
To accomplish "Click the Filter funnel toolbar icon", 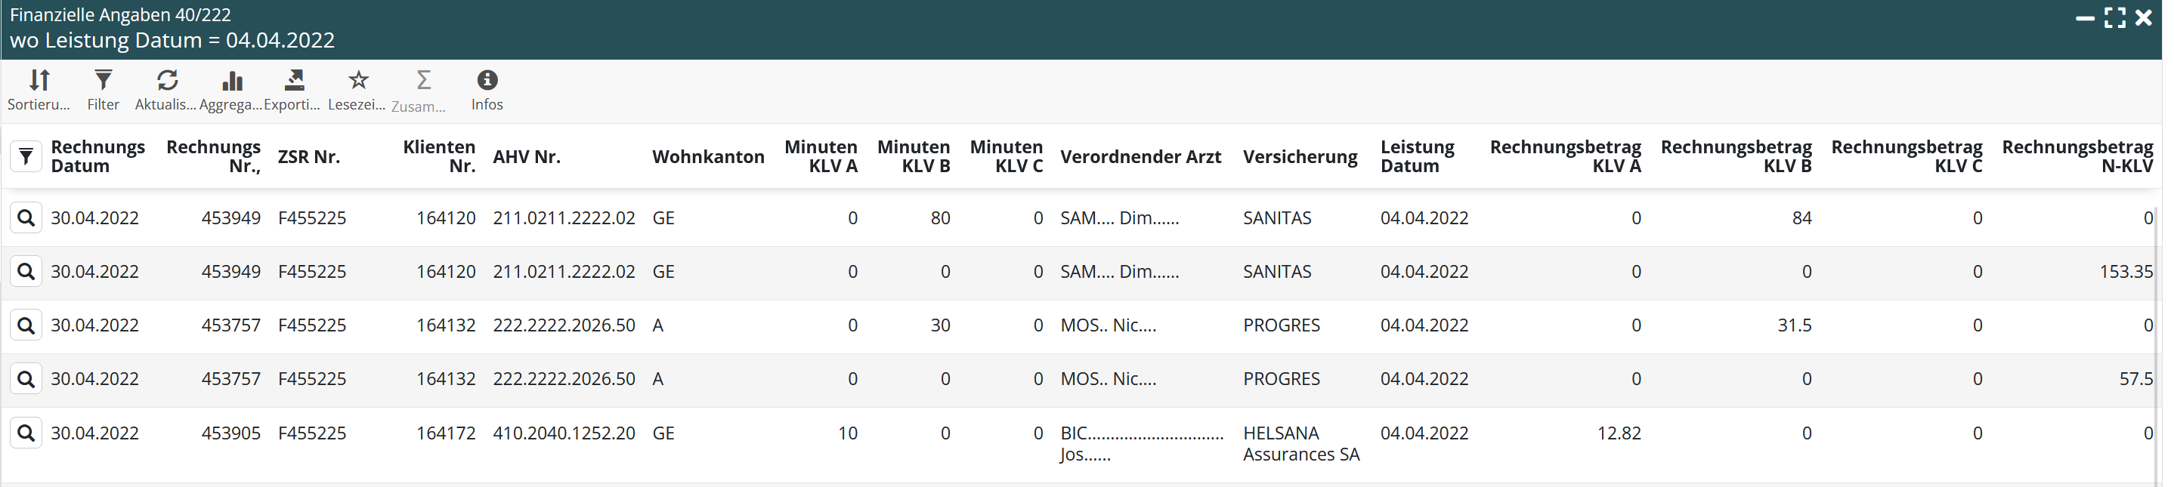I will coord(103,89).
